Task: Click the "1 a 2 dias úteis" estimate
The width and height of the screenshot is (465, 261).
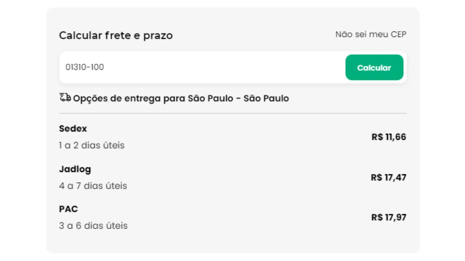Action: (x=92, y=145)
